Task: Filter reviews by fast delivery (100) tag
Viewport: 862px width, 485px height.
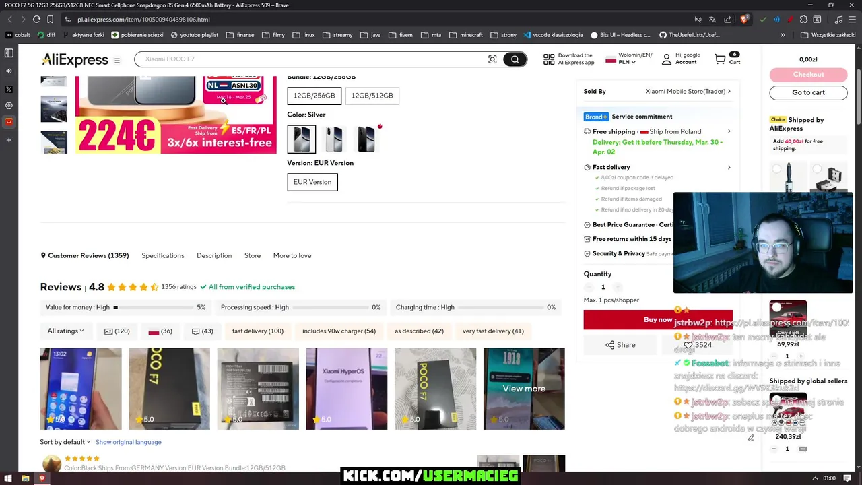Action: [x=258, y=331]
